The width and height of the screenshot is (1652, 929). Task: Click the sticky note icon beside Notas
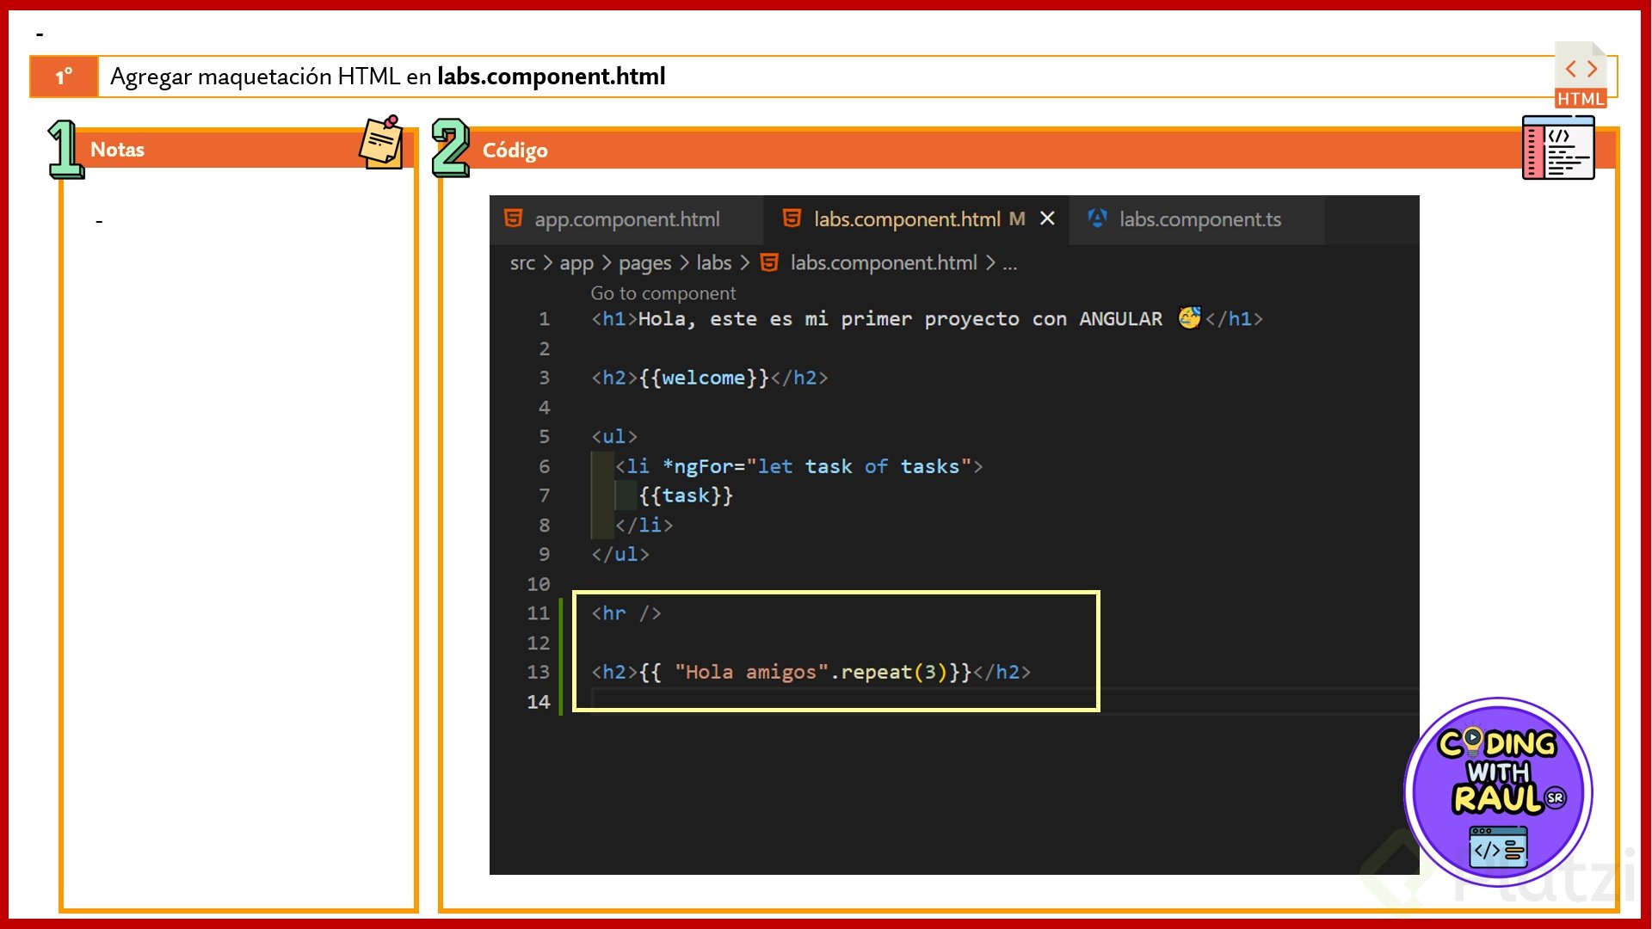pos(381,143)
